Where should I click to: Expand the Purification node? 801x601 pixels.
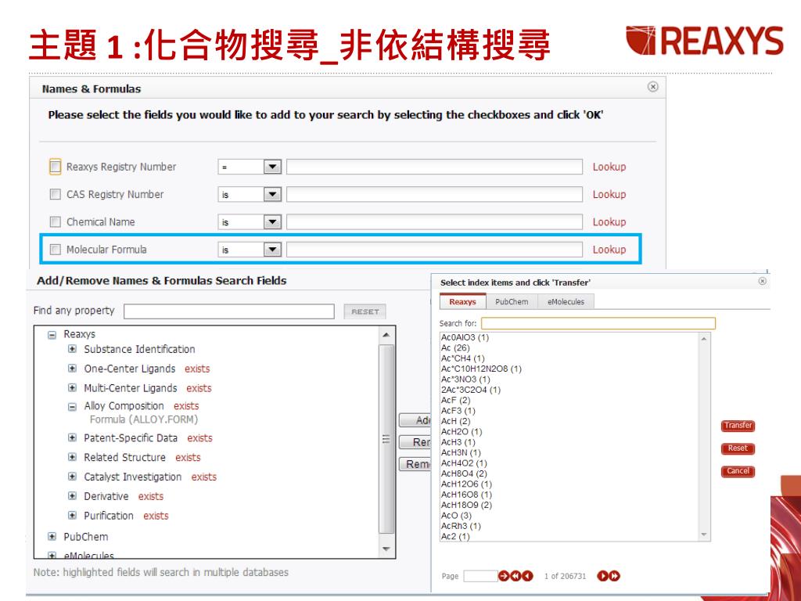tap(72, 516)
